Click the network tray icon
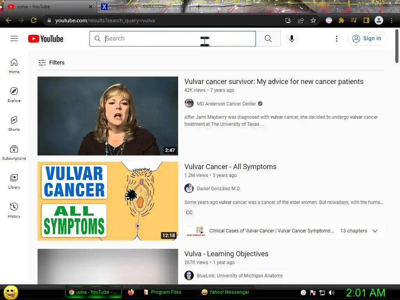Viewport: 400px width, 300px height. [322, 293]
